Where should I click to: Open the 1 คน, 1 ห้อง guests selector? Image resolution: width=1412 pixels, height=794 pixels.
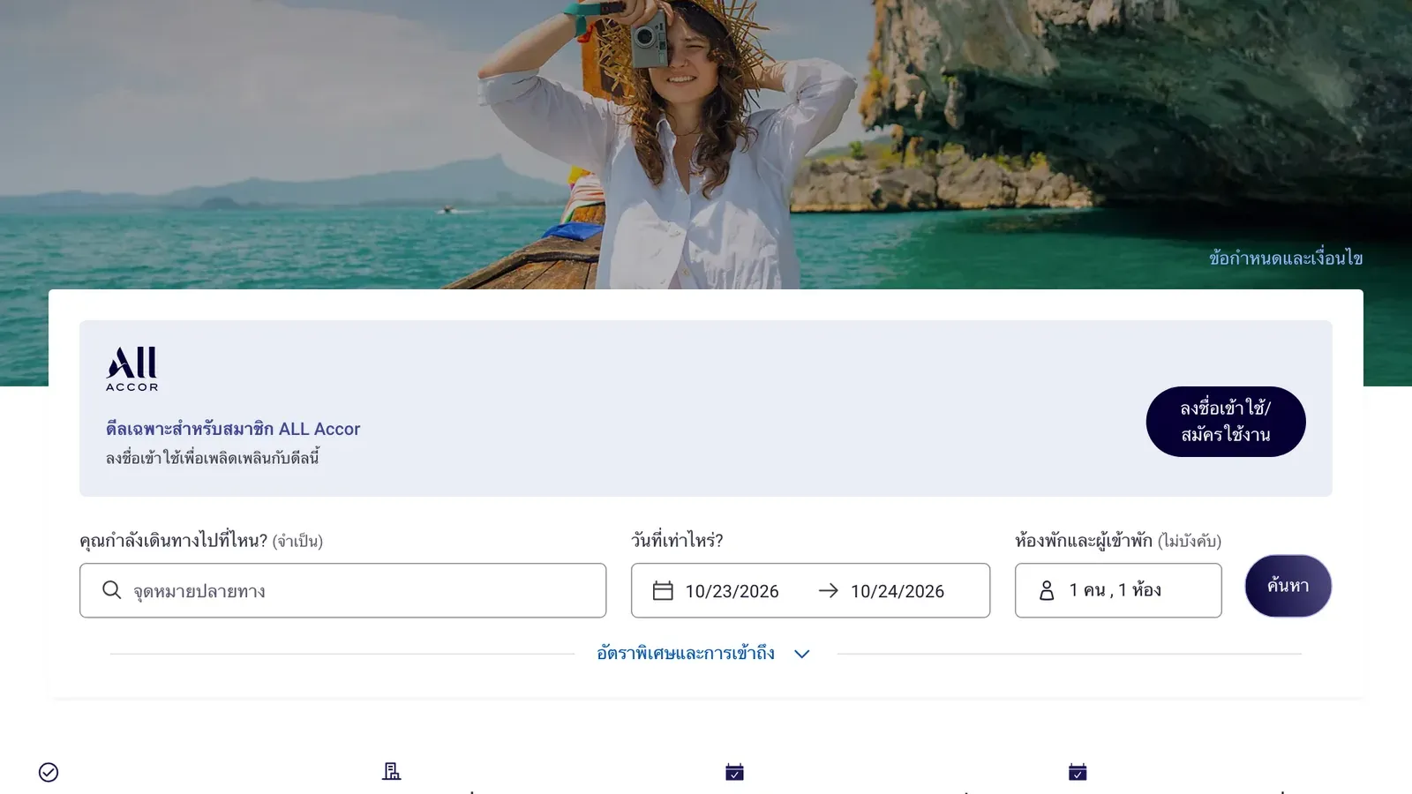pyautogui.click(x=1118, y=590)
